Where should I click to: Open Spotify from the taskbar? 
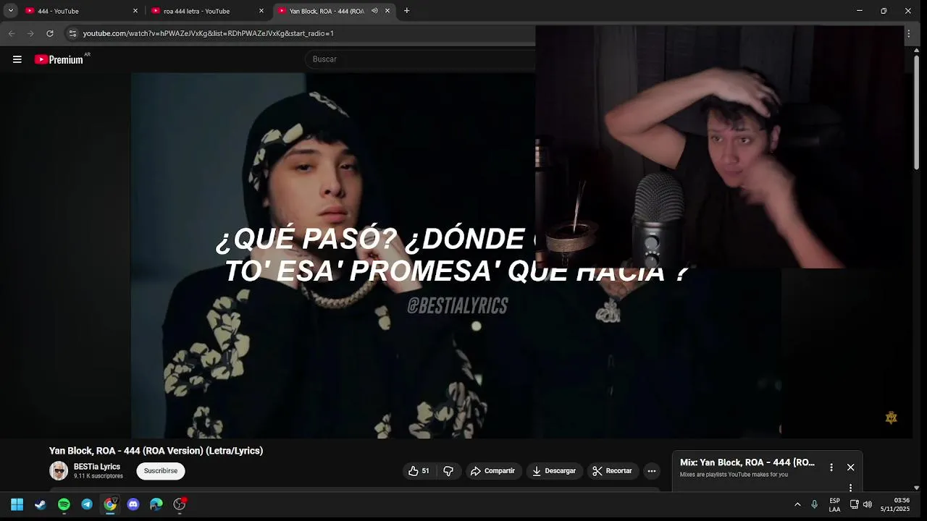[64, 504]
